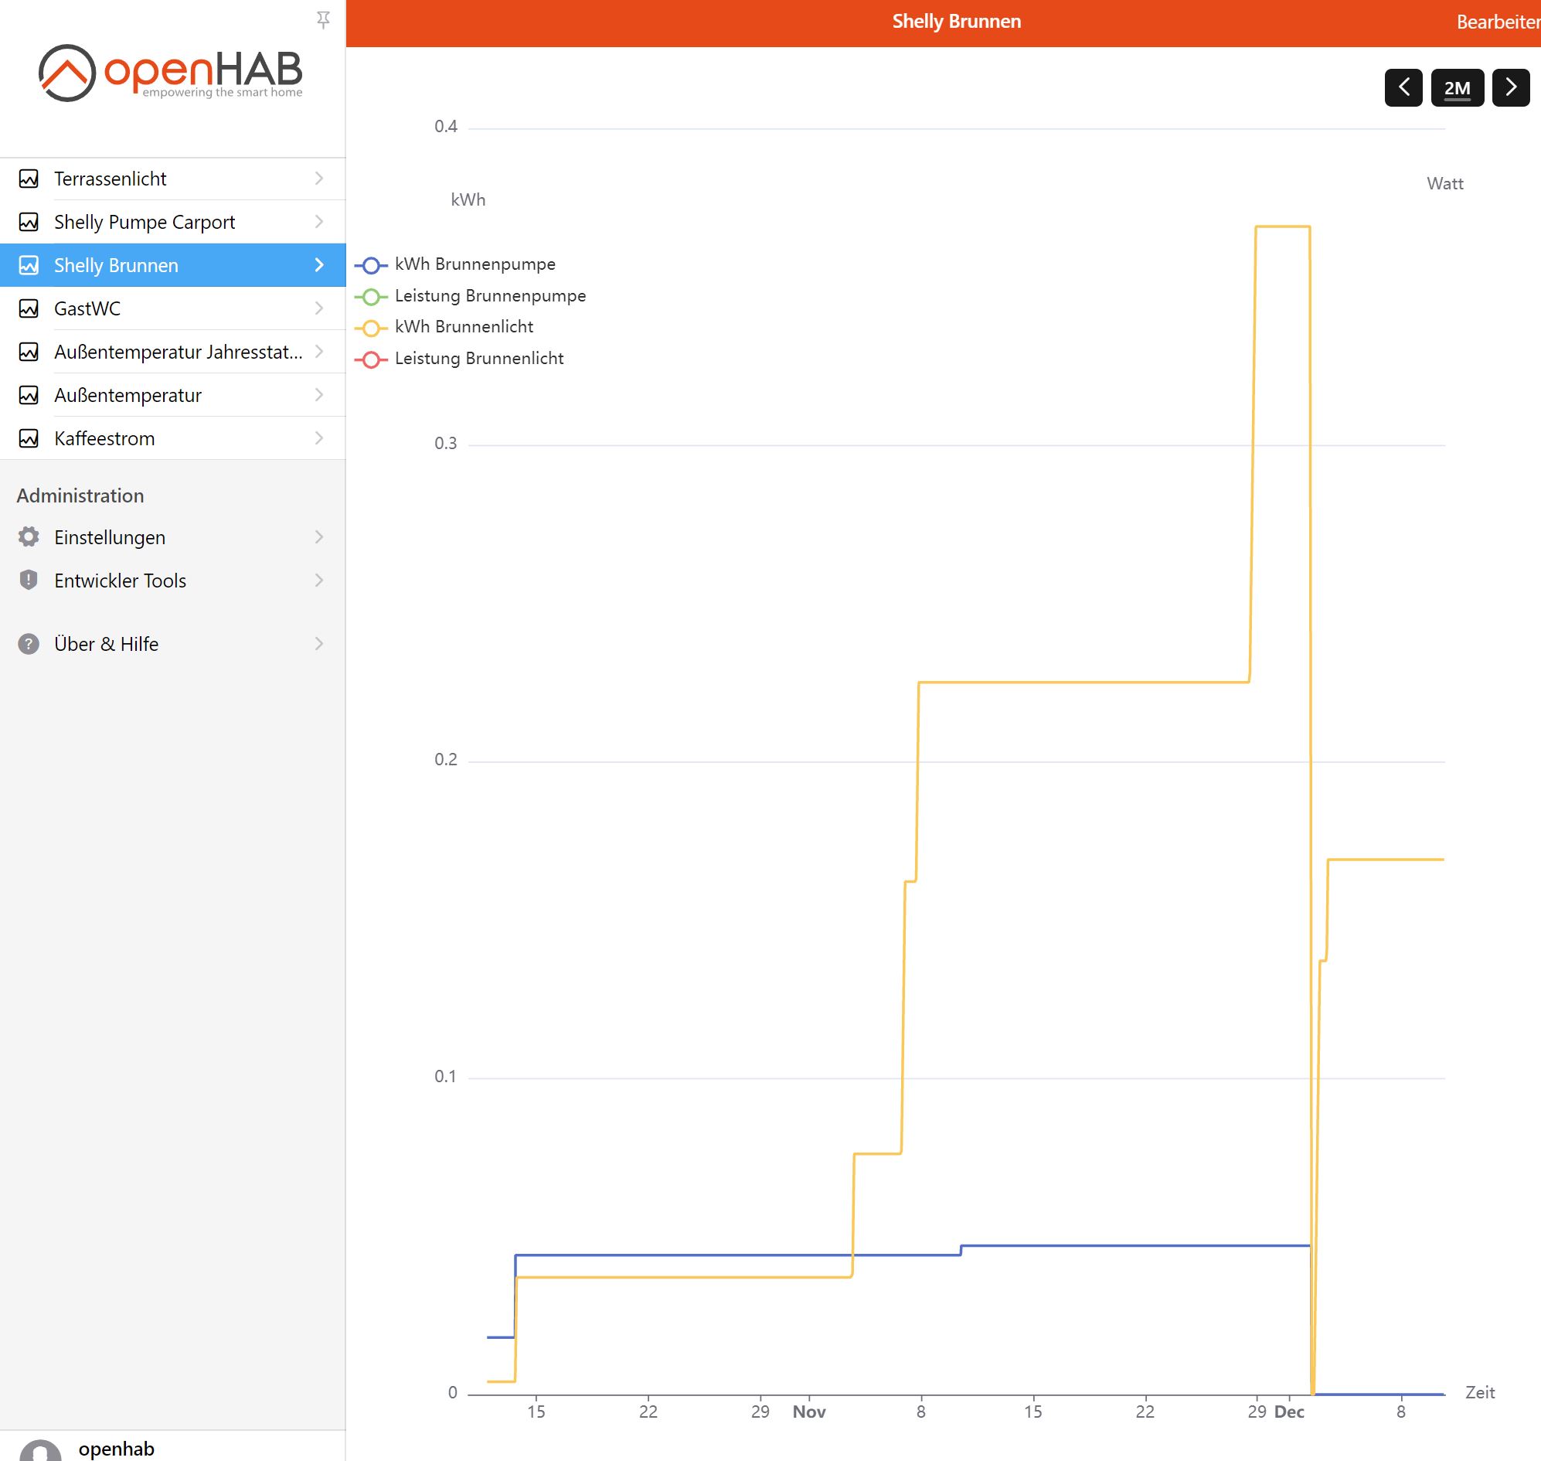Navigate forward with the right arrow button

point(1511,87)
